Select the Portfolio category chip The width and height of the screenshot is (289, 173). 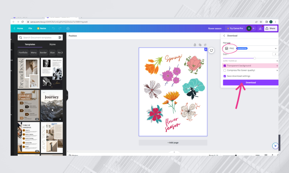tap(23, 53)
